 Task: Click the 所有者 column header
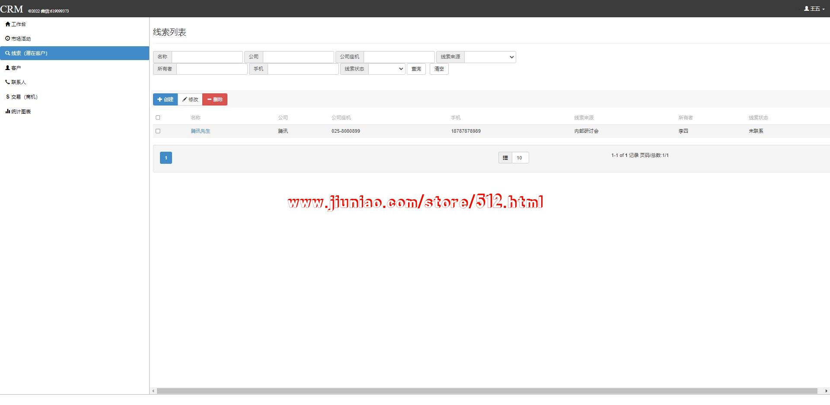tap(686, 118)
